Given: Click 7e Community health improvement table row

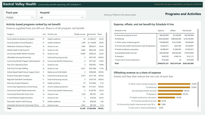Looking at the screenshot, I should (154, 46).
